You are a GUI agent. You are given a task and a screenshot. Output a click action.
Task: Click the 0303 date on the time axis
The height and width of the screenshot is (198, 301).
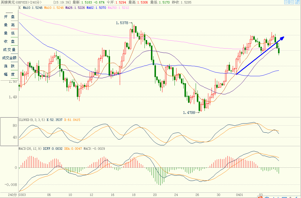pyautogui.click(x=22, y=195)
